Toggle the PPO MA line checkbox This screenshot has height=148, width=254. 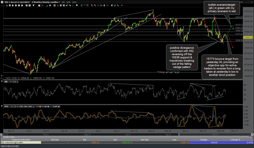pyautogui.click(x=48, y=107)
